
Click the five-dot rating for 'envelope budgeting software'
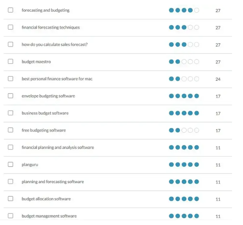click(x=184, y=96)
